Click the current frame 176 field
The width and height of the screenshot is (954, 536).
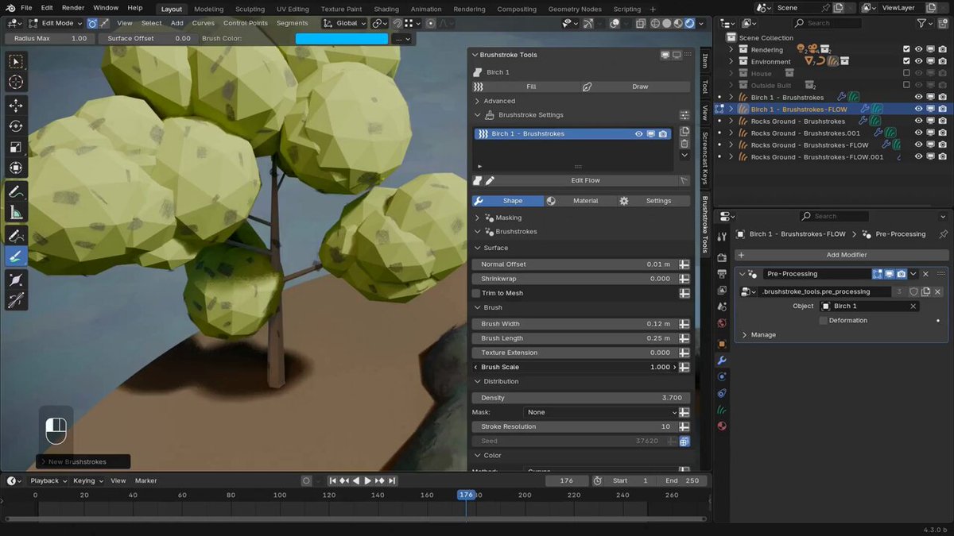tap(567, 480)
